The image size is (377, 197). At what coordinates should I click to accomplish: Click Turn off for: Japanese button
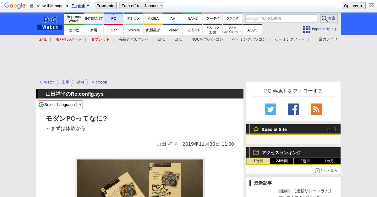pos(142,6)
